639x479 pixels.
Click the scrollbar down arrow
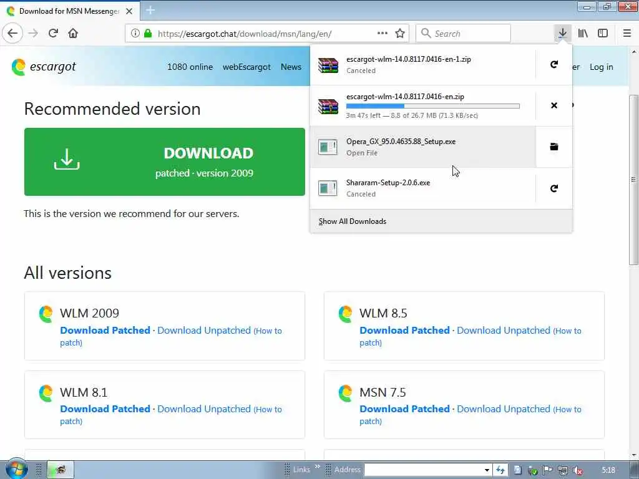(x=634, y=455)
